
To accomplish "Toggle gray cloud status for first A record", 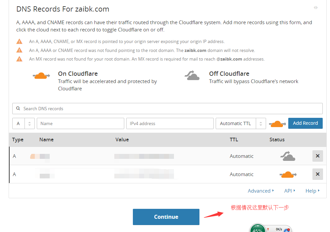I will 288,156.
